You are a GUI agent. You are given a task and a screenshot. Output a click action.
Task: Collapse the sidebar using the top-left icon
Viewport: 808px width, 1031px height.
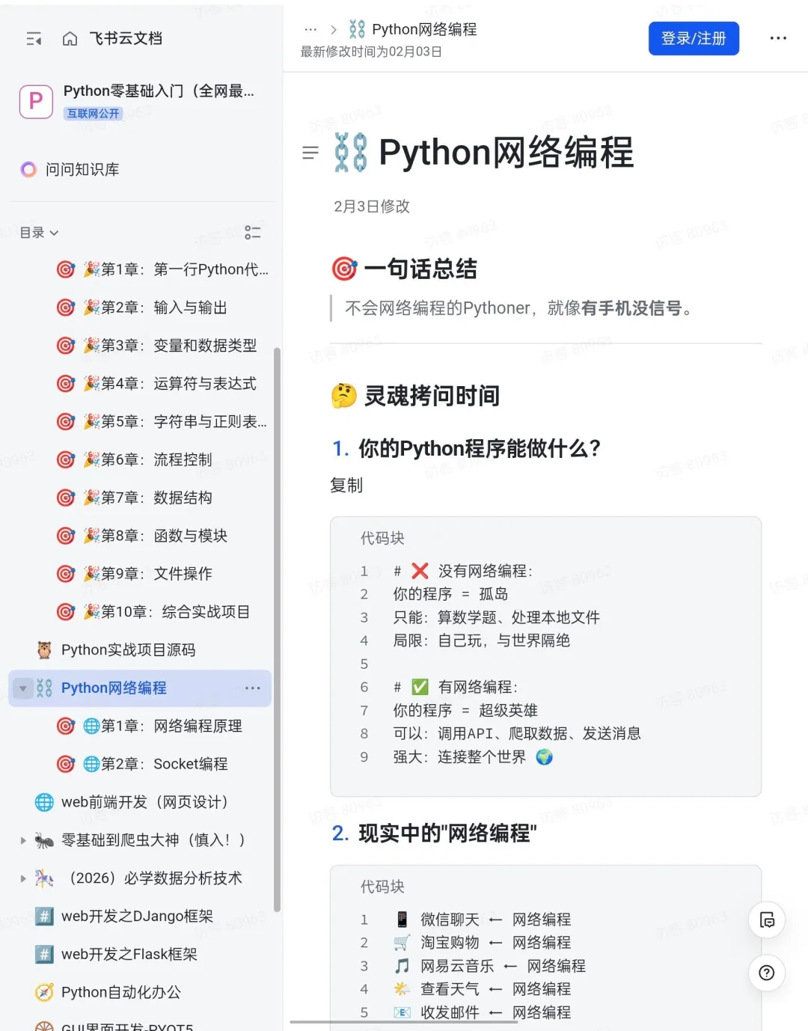pyautogui.click(x=34, y=39)
